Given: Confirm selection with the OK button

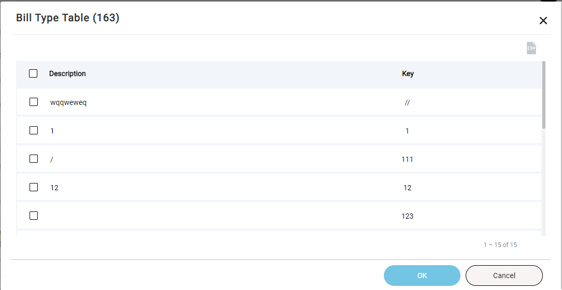Looking at the screenshot, I should pyautogui.click(x=422, y=276).
